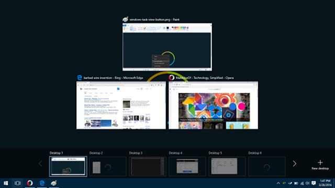Show more desktops with right arrow
335x188 pixels.
coord(294,163)
